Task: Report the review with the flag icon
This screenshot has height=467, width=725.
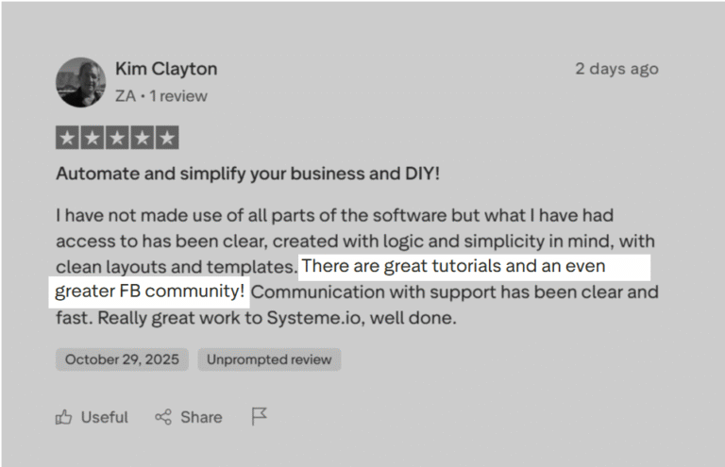Action: coord(260,416)
